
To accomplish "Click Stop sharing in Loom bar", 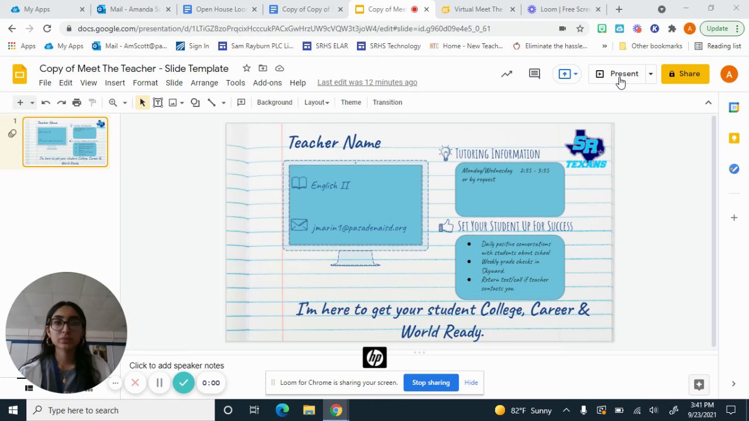I will point(431,382).
